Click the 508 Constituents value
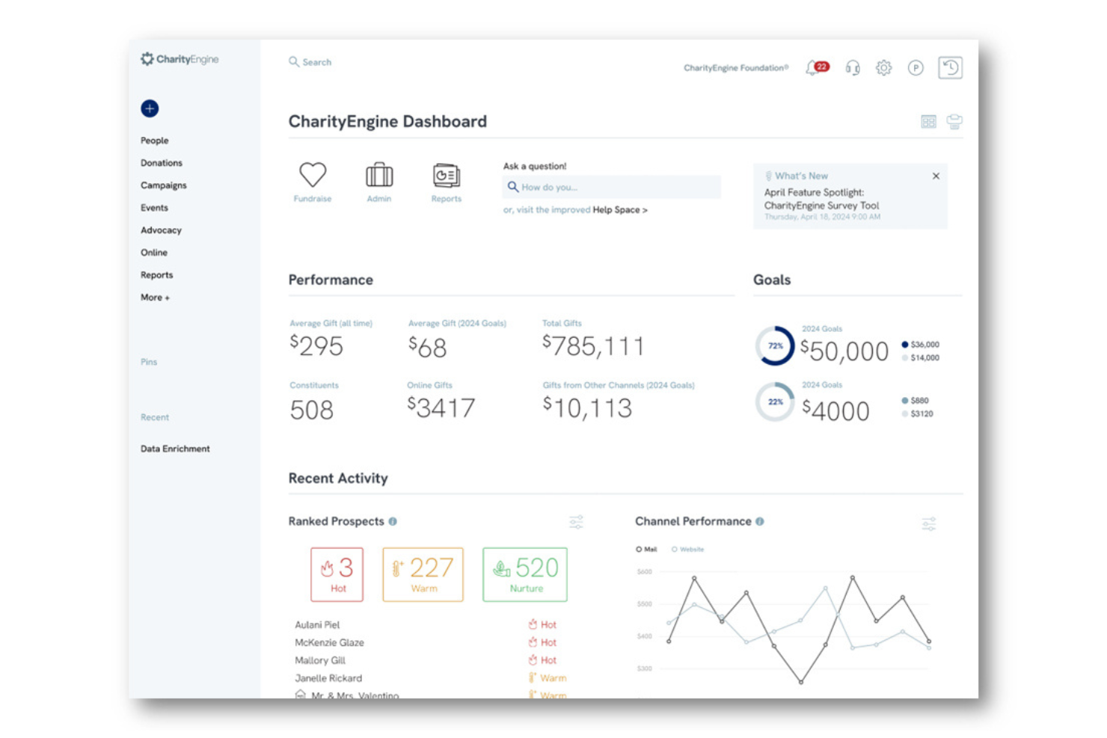 (x=312, y=410)
